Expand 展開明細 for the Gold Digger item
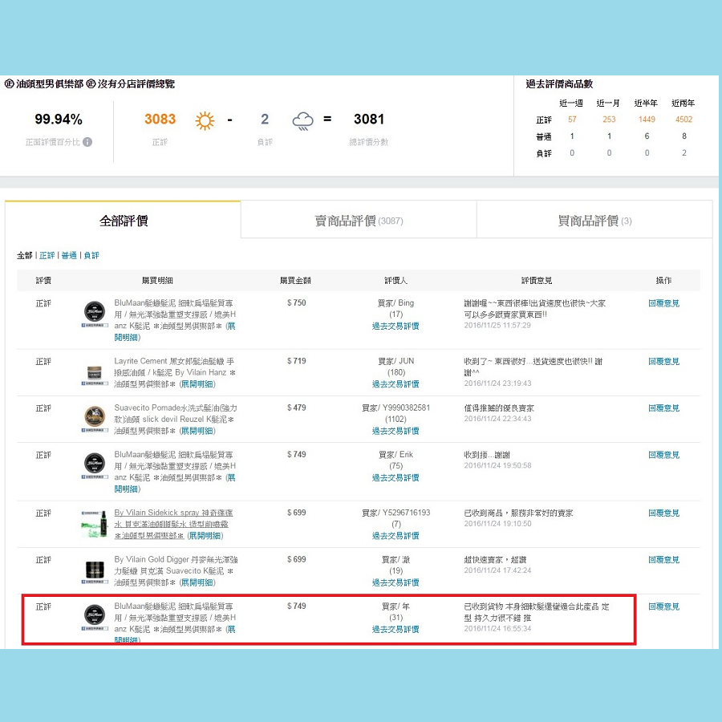Image resolution: width=722 pixels, height=722 pixels. (x=197, y=582)
